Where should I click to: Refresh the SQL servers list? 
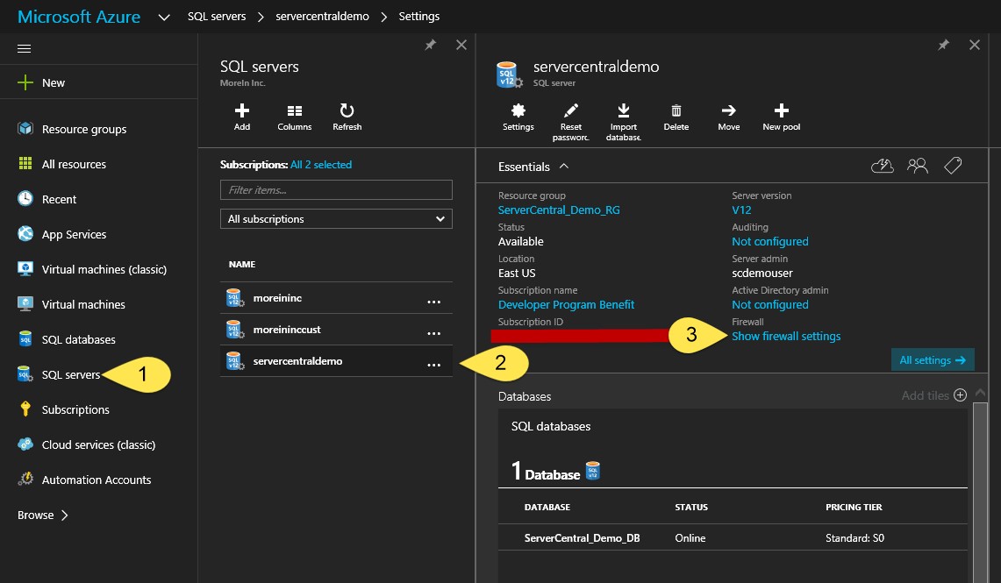(347, 111)
